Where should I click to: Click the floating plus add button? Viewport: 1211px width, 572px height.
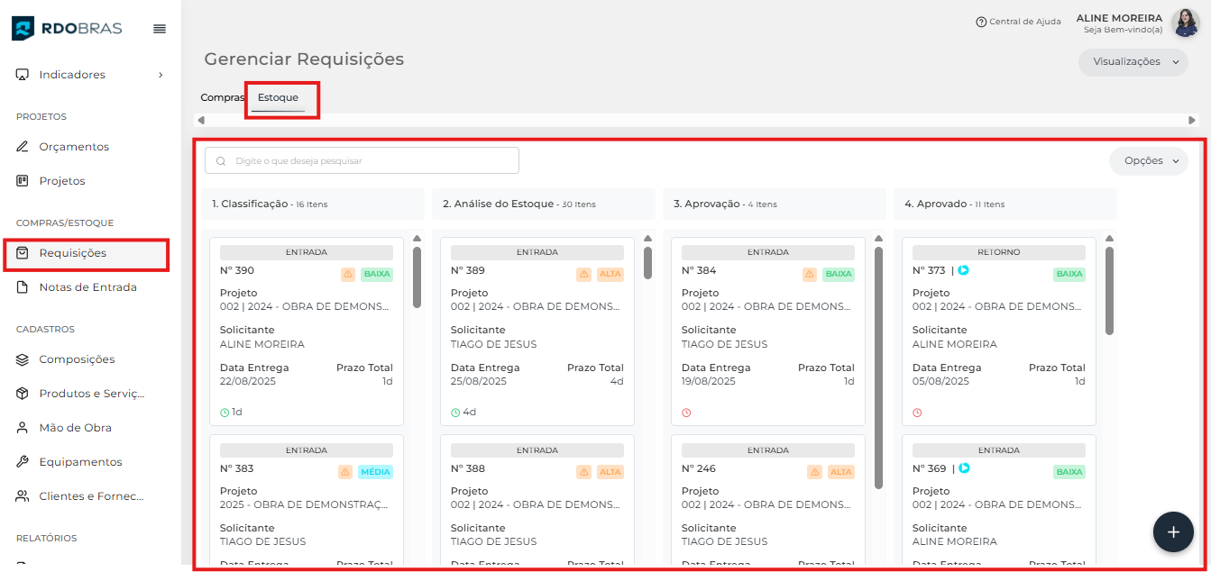click(1173, 531)
